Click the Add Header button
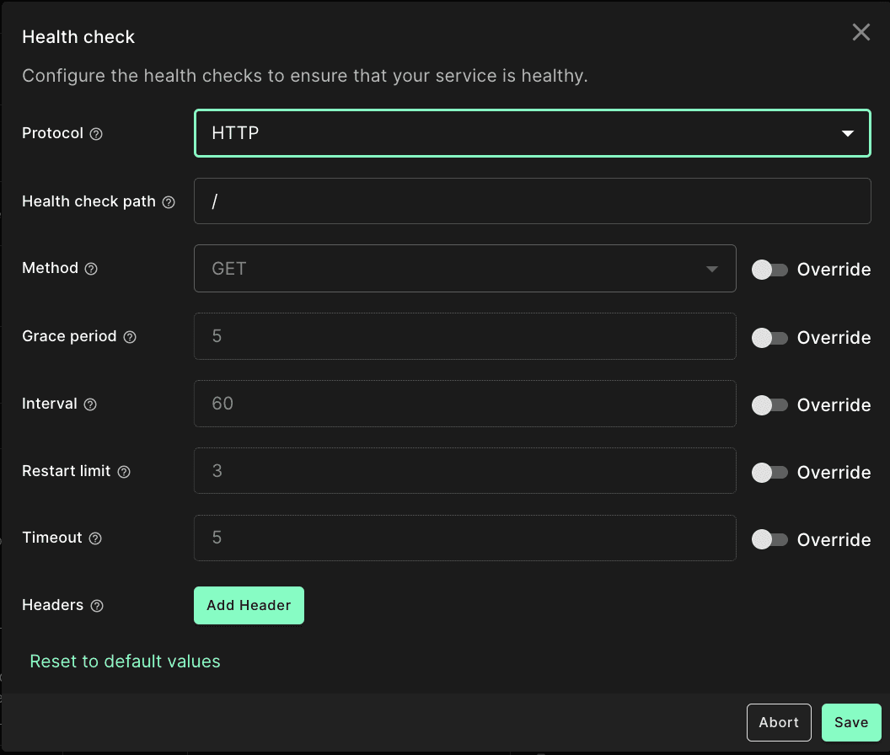Screen dimensions: 890x755 point(249,605)
